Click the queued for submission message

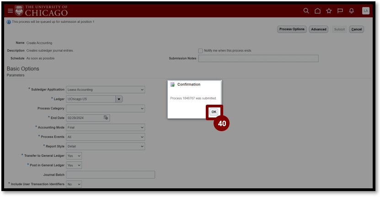click(53, 22)
